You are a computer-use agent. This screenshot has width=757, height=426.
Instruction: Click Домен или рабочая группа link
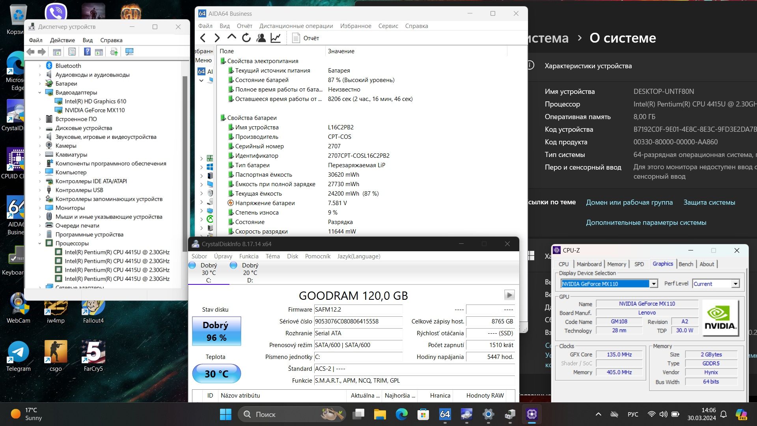coord(629,202)
